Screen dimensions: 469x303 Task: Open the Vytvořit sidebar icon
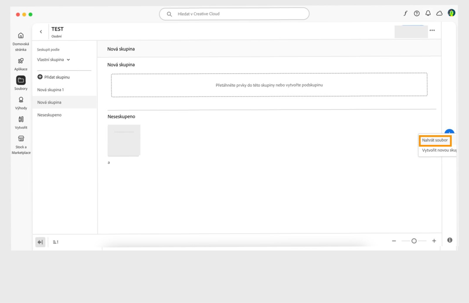pyautogui.click(x=21, y=119)
